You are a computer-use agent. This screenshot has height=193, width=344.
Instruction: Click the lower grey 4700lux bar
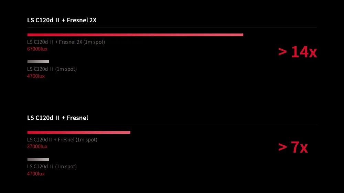pos(38,159)
